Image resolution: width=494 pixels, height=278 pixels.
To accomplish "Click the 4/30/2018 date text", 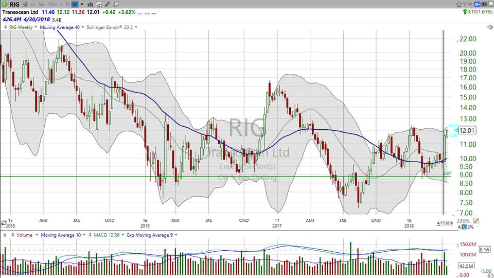I will (x=36, y=20).
